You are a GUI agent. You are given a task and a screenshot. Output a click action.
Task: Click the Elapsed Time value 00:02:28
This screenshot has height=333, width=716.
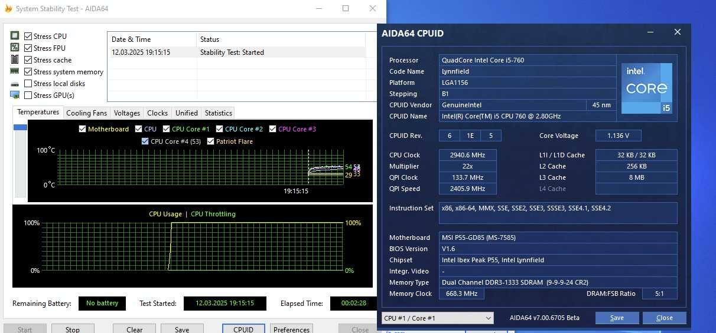[353, 304]
